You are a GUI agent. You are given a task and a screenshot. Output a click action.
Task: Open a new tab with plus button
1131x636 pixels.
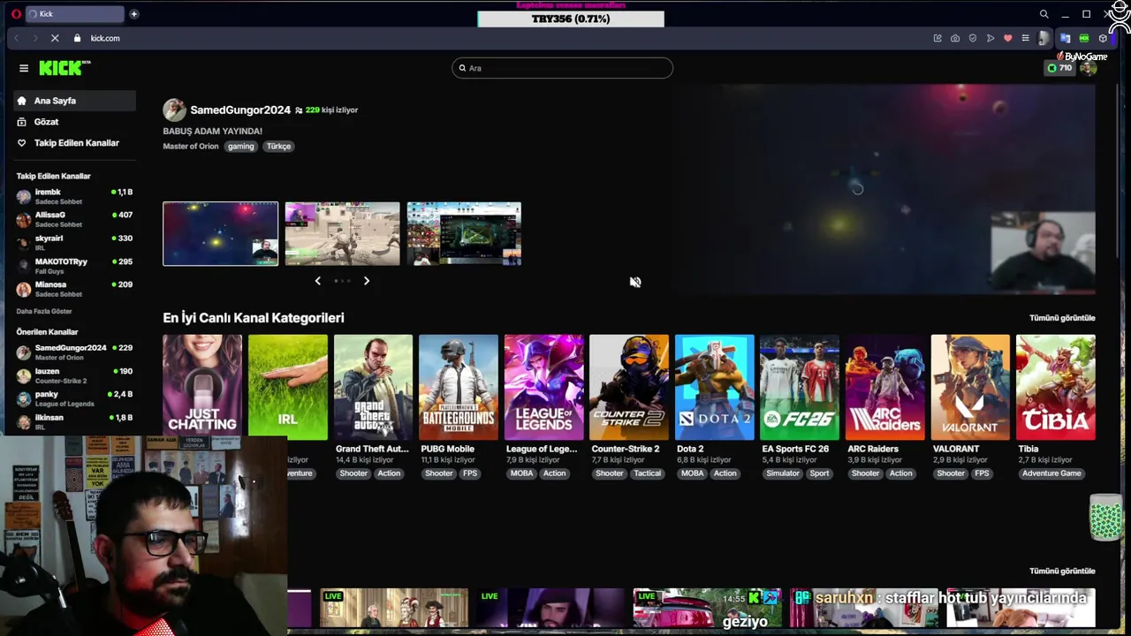point(134,14)
